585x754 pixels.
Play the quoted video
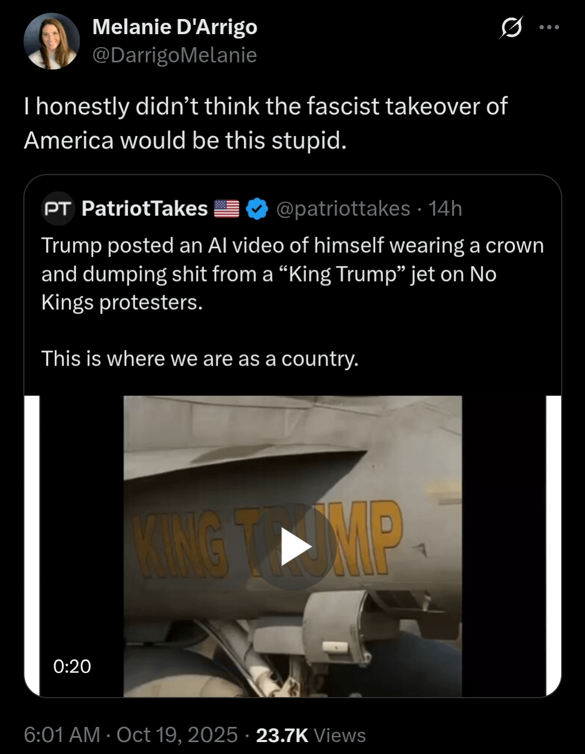click(x=293, y=547)
